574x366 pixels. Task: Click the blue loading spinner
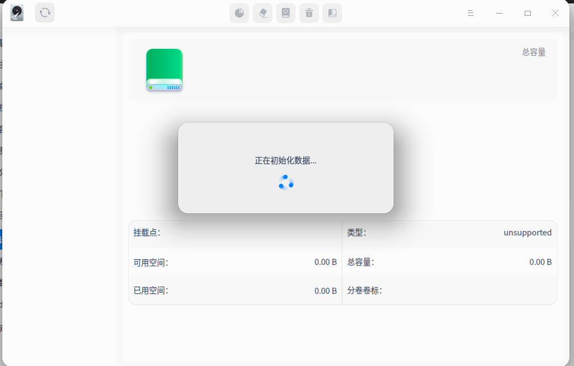point(286,182)
